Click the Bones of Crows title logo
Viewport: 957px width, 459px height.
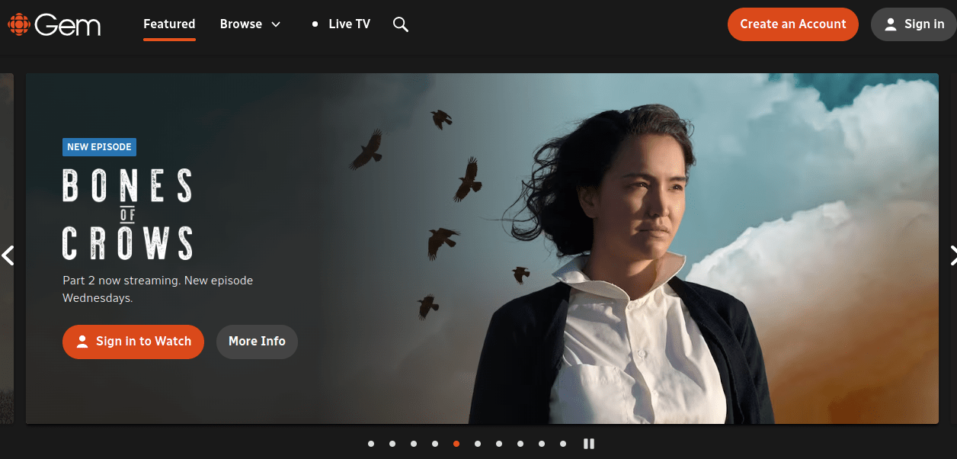pyautogui.click(x=127, y=214)
